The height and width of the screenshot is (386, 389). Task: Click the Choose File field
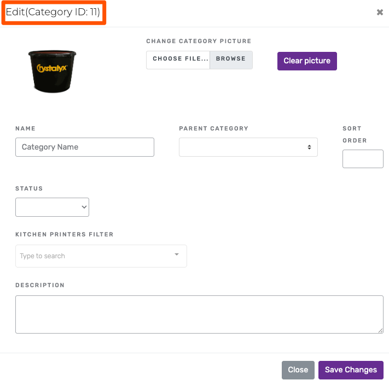(x=178, y=60)
